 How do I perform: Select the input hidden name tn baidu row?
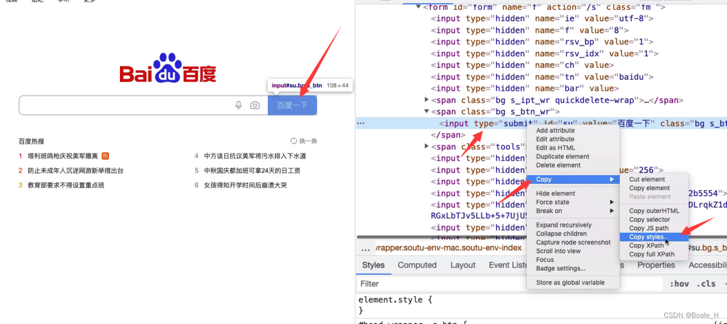[x=542, y=76]
